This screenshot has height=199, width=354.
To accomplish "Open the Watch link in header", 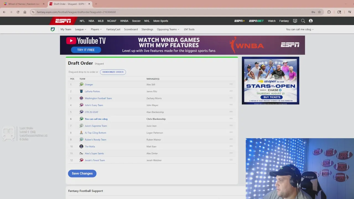I will pos(272,21).
